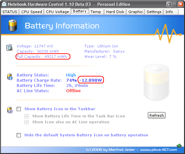Close the Notebook Hardware Control window

pyautogui.click(x=181, y=4)
